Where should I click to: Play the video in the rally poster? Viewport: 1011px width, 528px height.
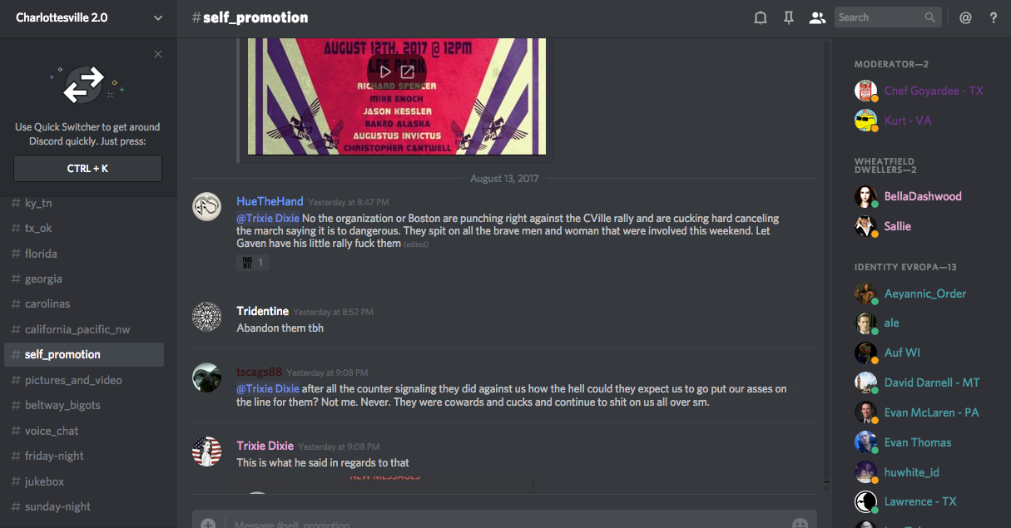(386, 72)
